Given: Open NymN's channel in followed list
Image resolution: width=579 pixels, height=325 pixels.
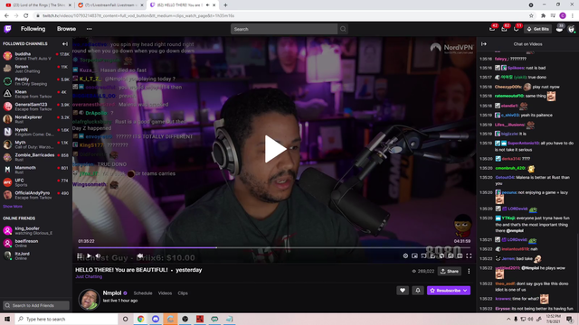Looking at the screenshot, I should click(x=36, y=132).
